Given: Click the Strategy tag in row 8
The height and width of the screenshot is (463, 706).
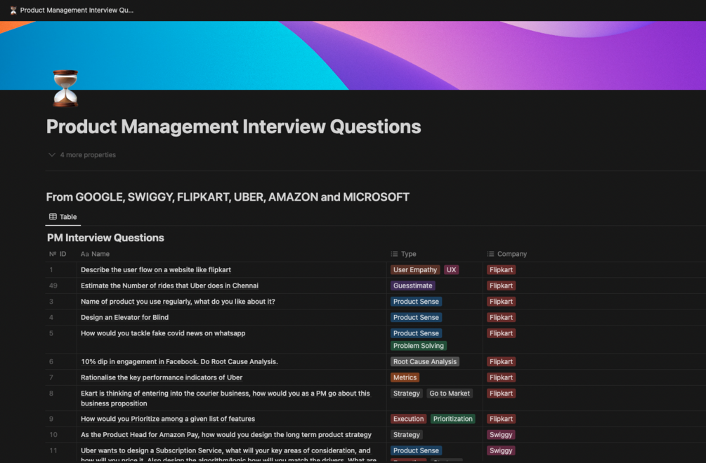Looking at the screenshot, I should click(407, 394).
